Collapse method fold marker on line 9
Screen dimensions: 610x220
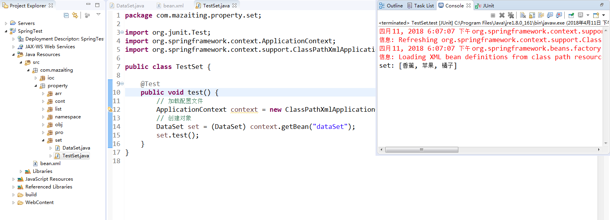[122, 84]
